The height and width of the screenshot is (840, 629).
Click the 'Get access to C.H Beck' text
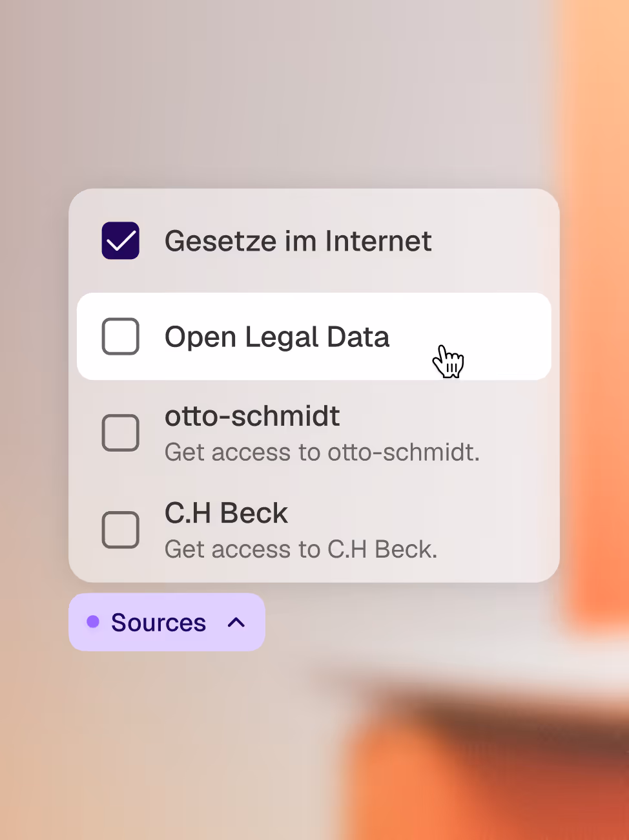(x=301, y=549)
